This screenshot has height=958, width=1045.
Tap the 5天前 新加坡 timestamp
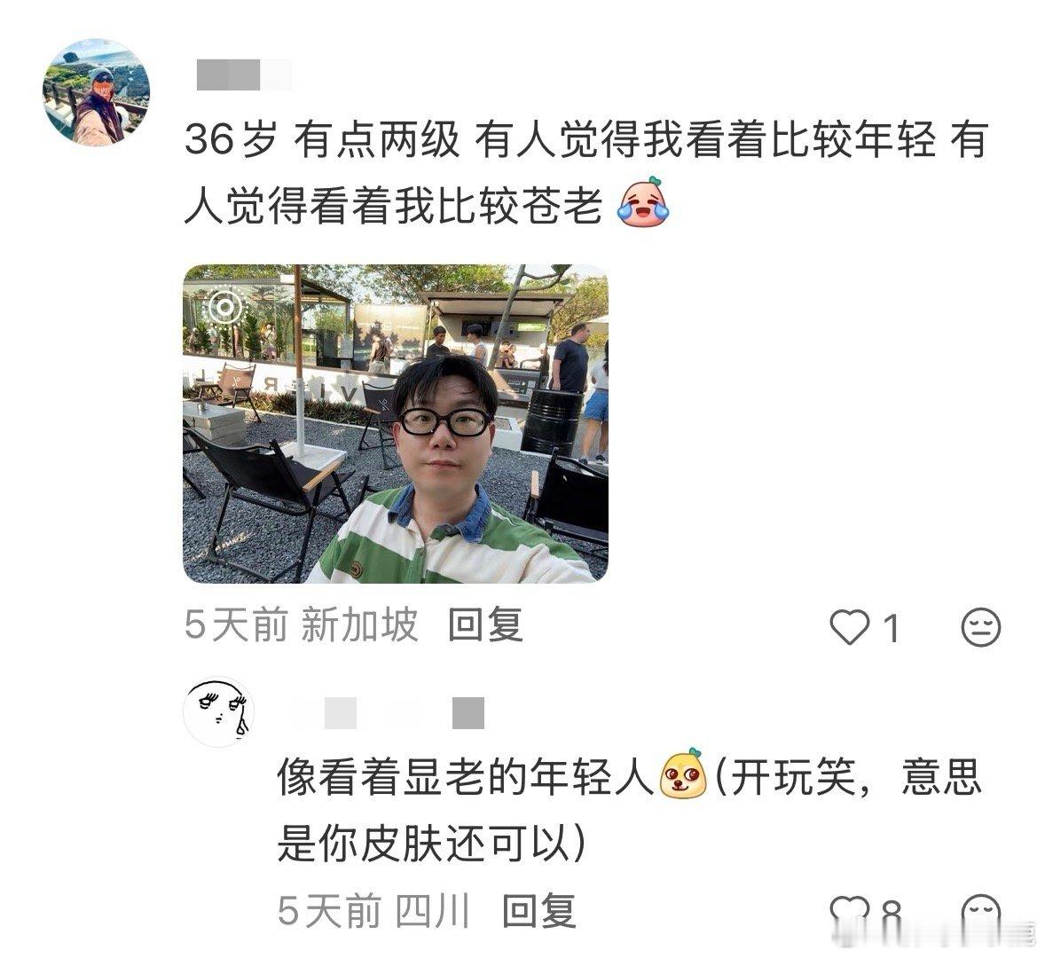click(x=302, y=624)
